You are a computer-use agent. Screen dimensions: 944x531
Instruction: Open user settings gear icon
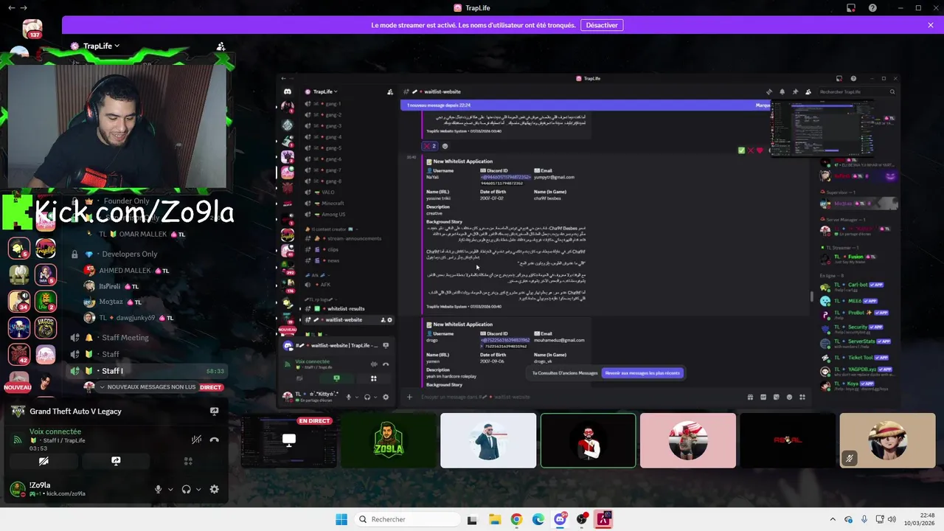[x=215, y=489]
